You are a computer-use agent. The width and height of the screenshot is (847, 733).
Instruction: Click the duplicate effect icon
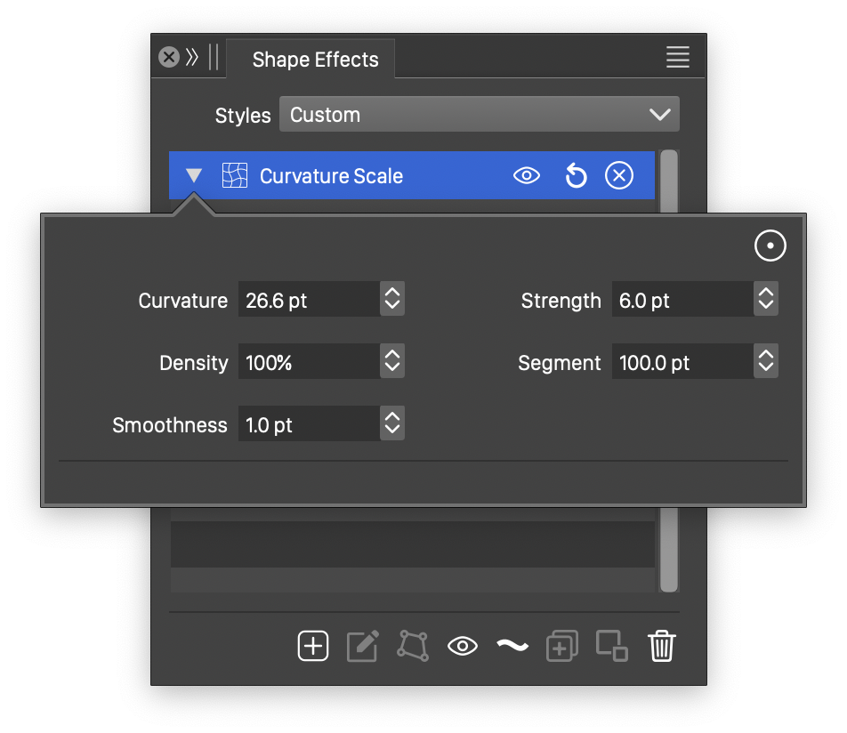click(x=562, y=646)
